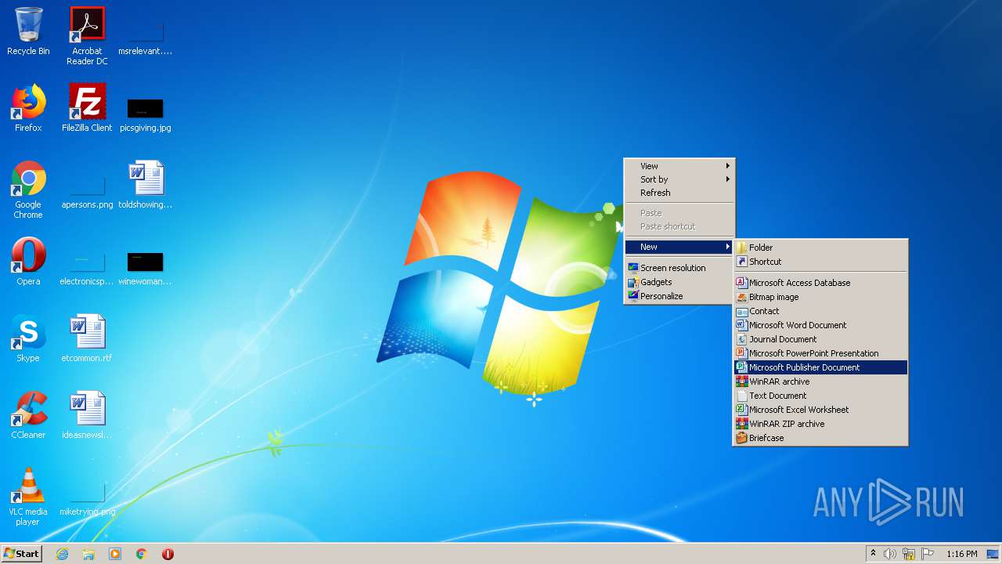Image resolution: width=1002 pixels, height=564 pixels.
Task: Open Windows Media Player taskbar icon
Action: click(115, 554)
